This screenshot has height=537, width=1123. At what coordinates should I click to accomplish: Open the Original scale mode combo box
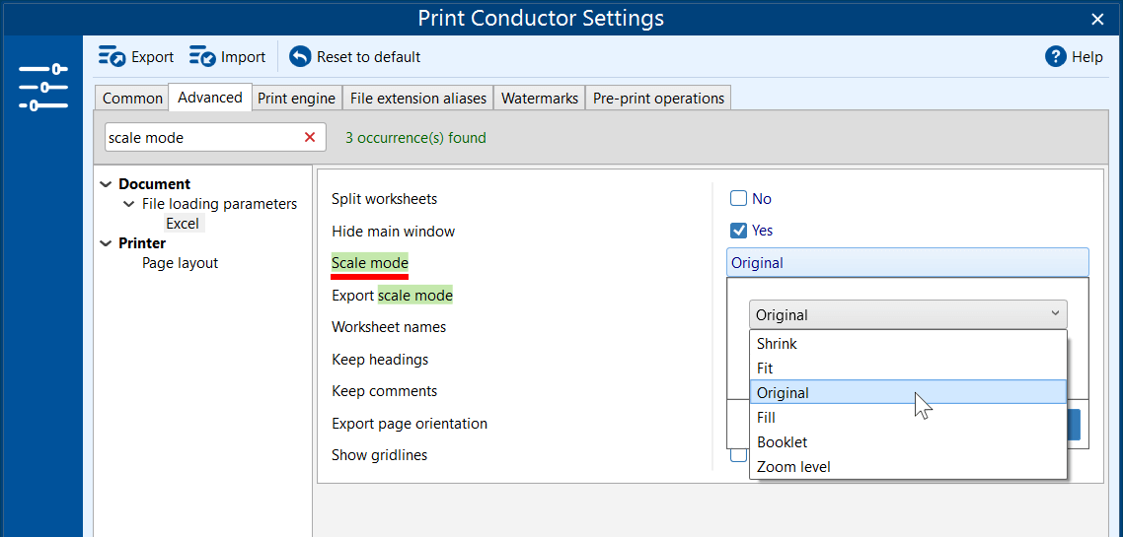907,315
